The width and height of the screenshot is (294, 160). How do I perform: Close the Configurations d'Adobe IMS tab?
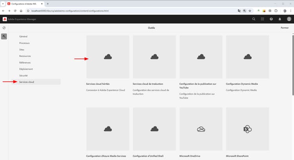tap(42, 4)
